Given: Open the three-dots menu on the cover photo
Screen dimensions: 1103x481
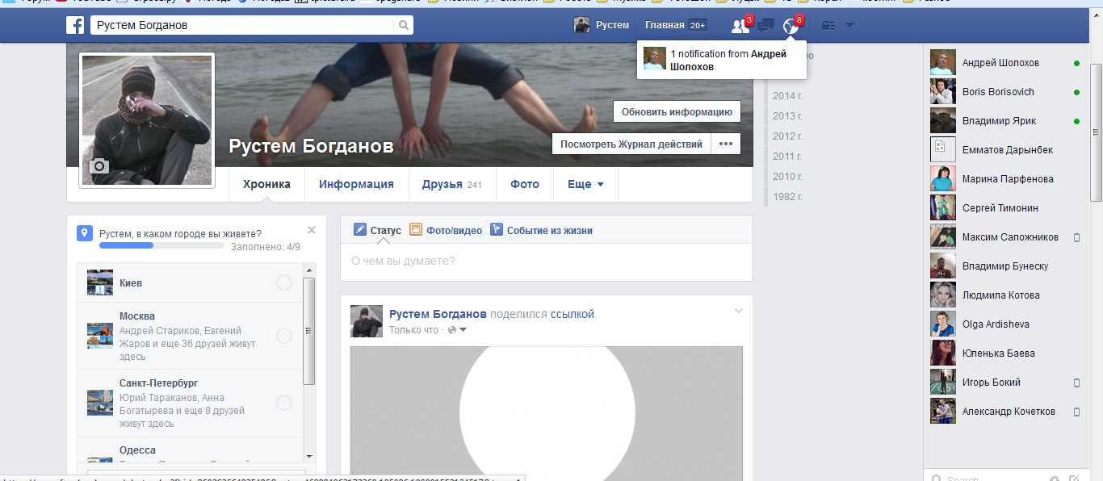Looking at the screenshot, I should [x=725, y=144].
